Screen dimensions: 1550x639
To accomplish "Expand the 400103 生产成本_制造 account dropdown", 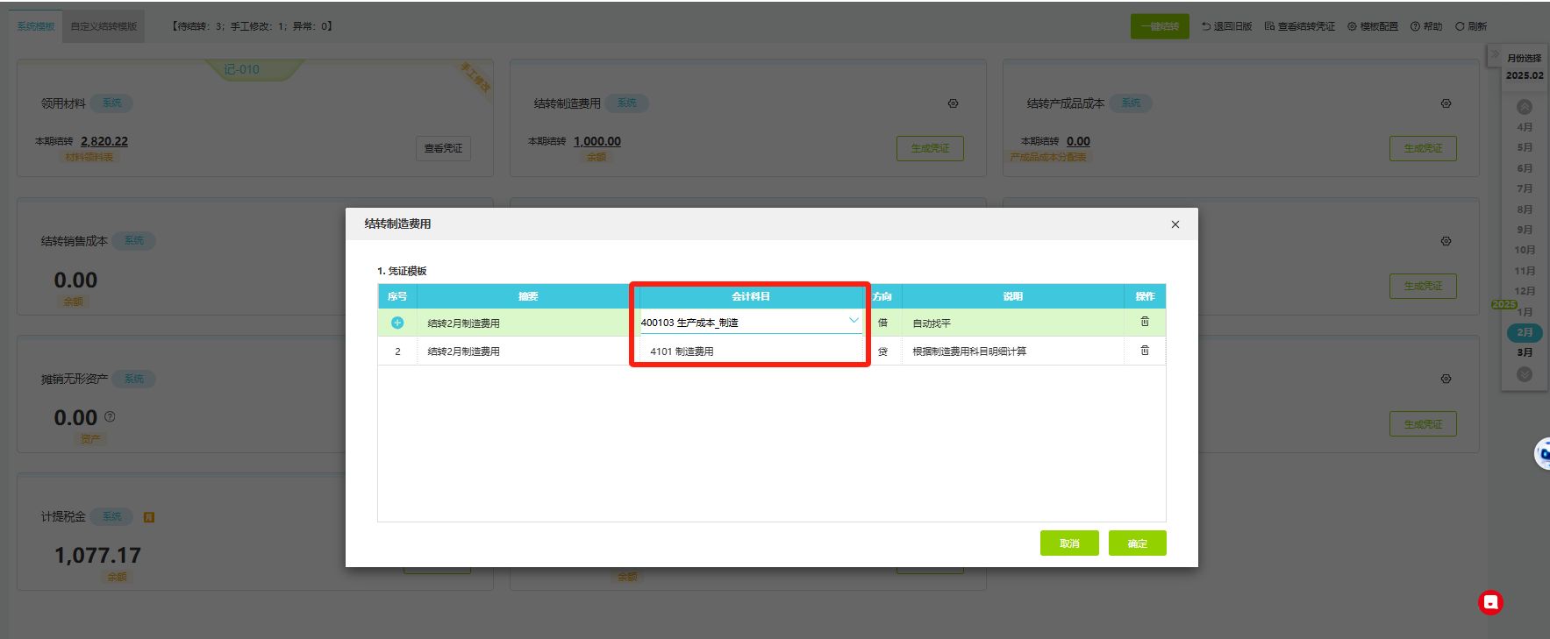I will tap(853, 321).
